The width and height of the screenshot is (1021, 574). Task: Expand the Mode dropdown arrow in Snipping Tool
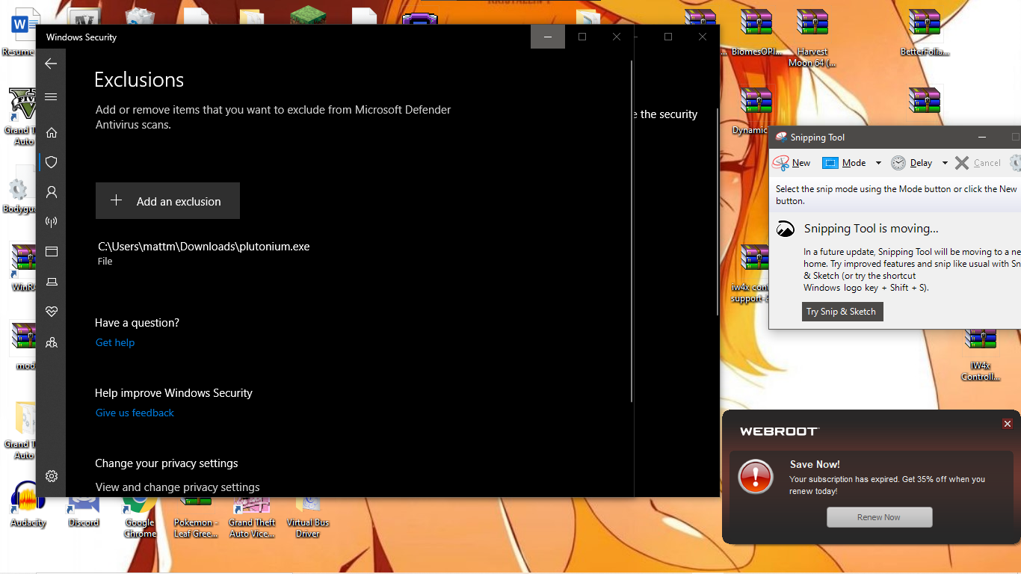click(x=878, y=163)
